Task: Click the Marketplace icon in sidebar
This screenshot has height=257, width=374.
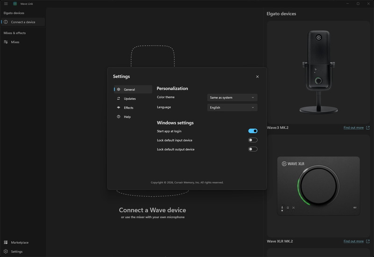Action: (6, 242)
